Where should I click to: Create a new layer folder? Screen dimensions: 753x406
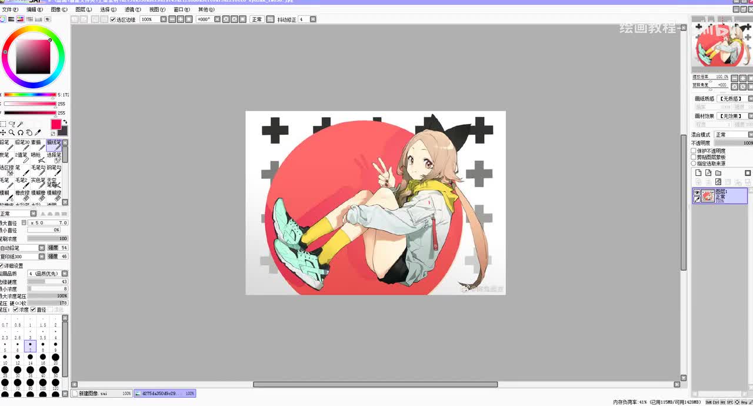[718, 173]
